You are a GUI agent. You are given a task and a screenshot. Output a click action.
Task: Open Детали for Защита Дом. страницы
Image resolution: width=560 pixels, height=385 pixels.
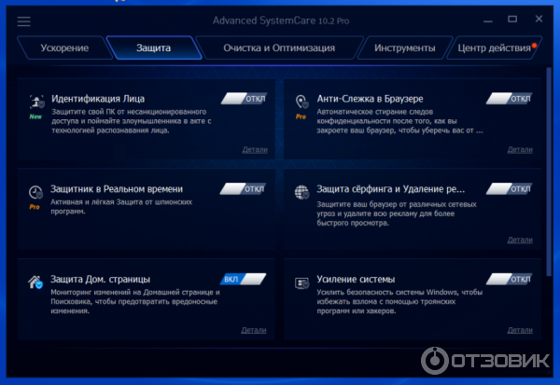(254, 330)
